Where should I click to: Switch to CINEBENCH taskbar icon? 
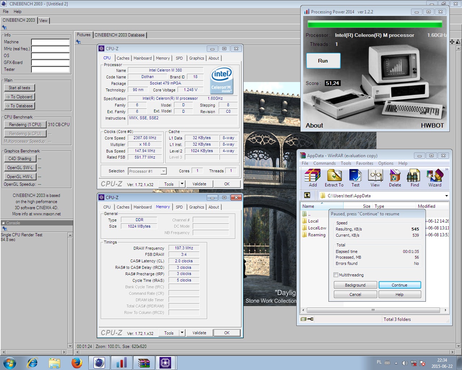[99, 363]
